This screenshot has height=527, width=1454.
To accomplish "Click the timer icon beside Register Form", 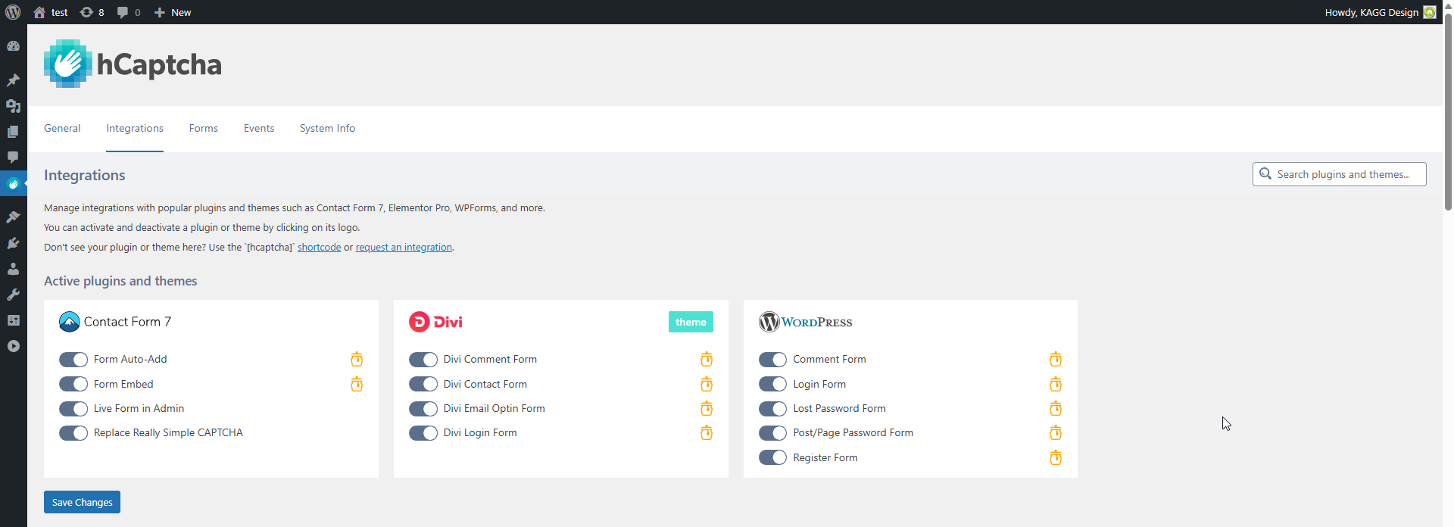I will point(1056,457).
